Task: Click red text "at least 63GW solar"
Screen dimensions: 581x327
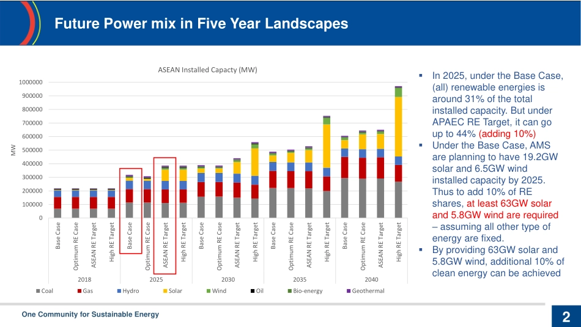Action: (x=513, y=204)
